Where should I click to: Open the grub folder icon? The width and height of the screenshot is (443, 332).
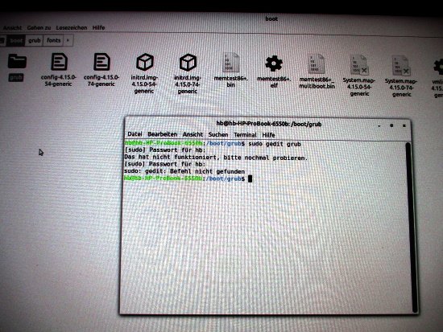click(17, 61)
